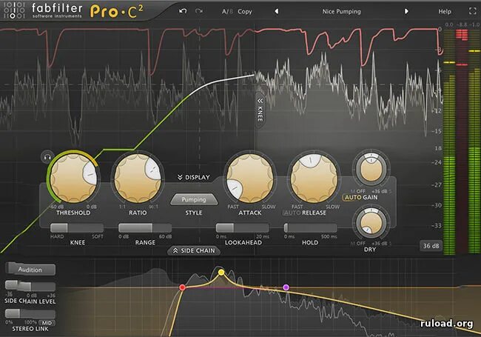Click the Dry level knob
The width and height of the screenshot is (481, 337).
pyautogui.click(x=371, y=223)
